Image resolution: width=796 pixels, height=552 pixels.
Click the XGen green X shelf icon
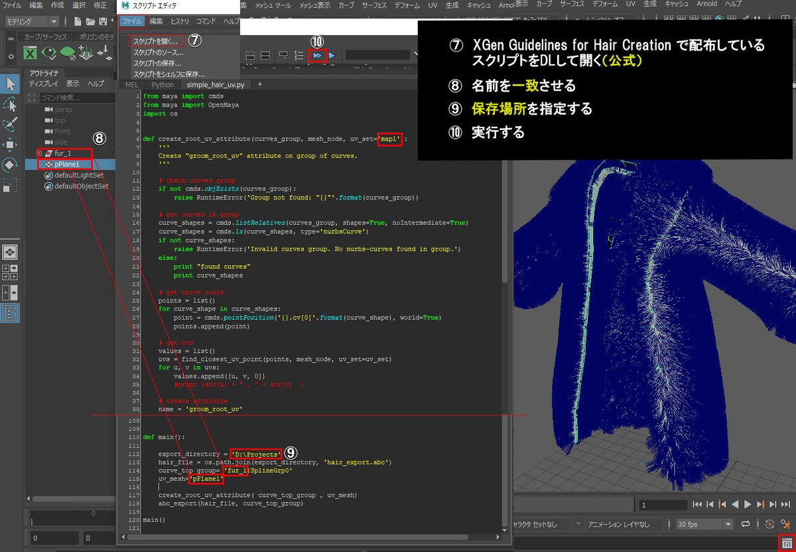click(x=30, y=53)
